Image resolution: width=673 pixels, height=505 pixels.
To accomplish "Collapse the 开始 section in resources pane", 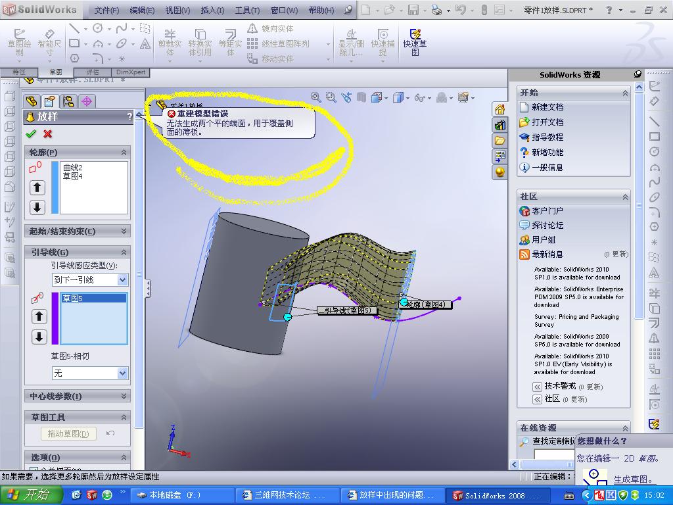I will 625,93.
